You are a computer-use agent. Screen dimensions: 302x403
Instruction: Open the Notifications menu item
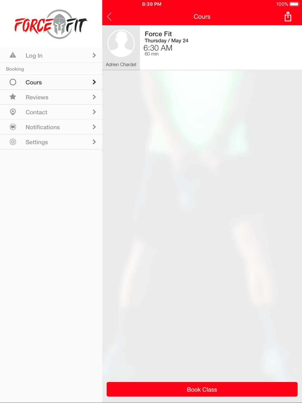[51, 127]
